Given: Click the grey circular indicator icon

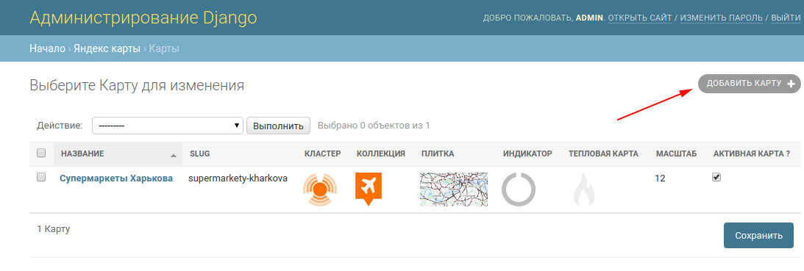Looking at the screenshot, I should 519,189.
